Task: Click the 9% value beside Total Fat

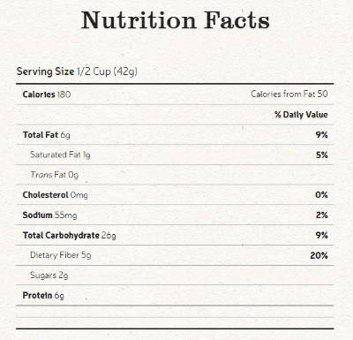Action: (322, 135)
